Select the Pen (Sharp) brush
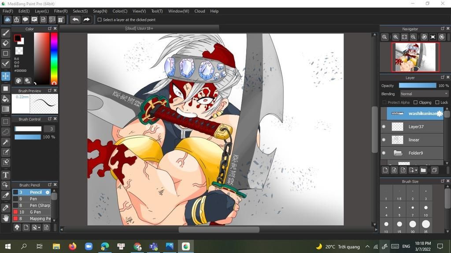The image size is (451, 253). [32, 206]
